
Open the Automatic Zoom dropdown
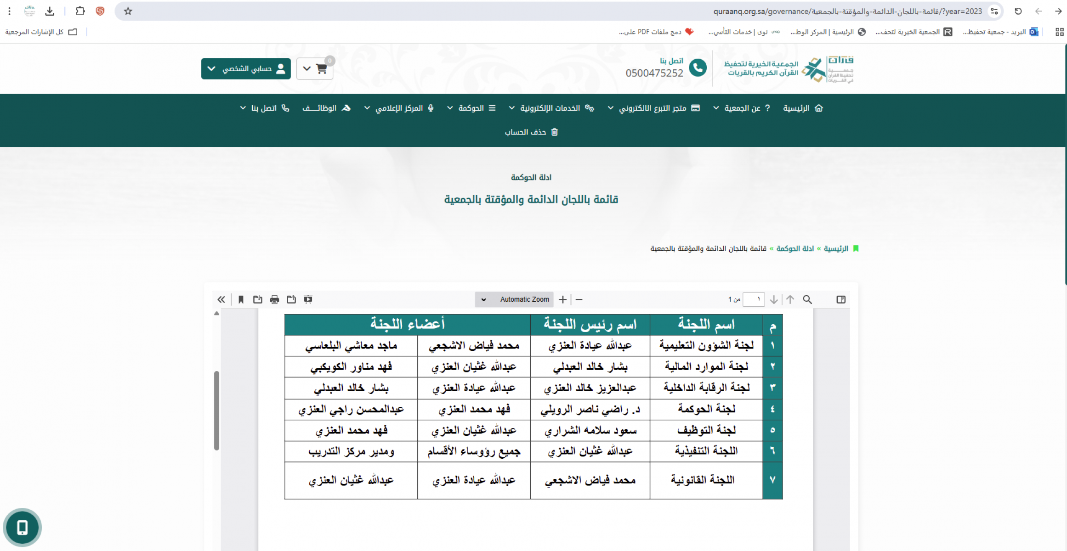[x=514, y=299]
